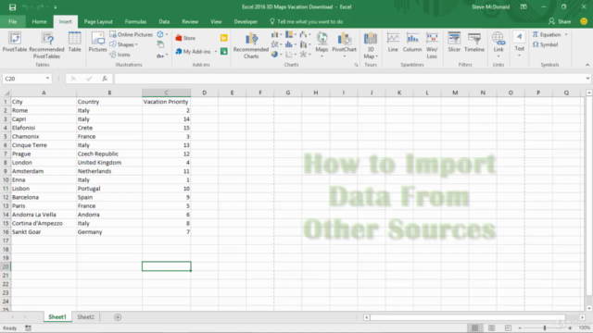The width and height of the screenshot is (593, 333).
Task: Open Recommended PivotTables
Action: click(46, 45)
